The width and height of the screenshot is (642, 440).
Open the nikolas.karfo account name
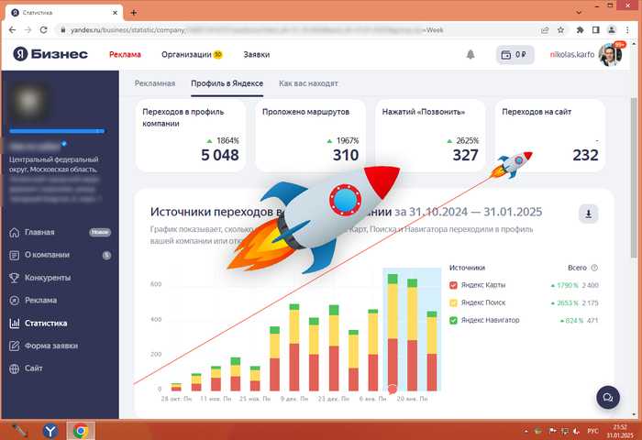571,54
